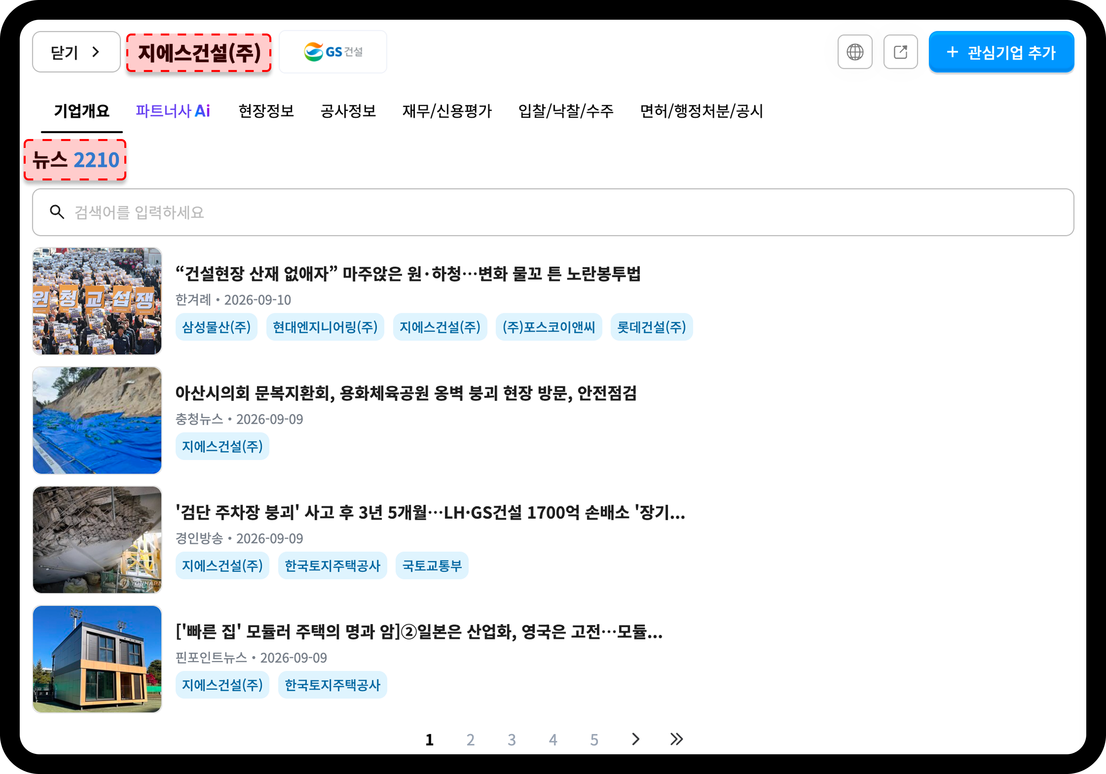
Task: Go to page 5
Action: tap(594, 739)
